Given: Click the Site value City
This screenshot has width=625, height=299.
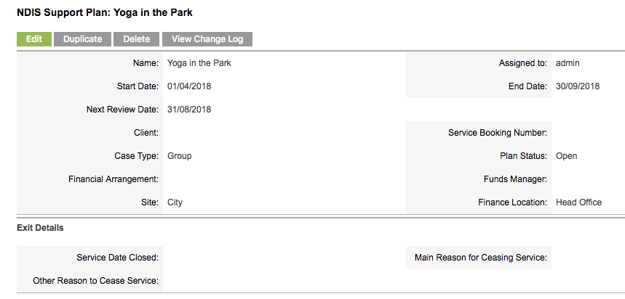Looking at the screenshot, I should (x=175, y=202).
